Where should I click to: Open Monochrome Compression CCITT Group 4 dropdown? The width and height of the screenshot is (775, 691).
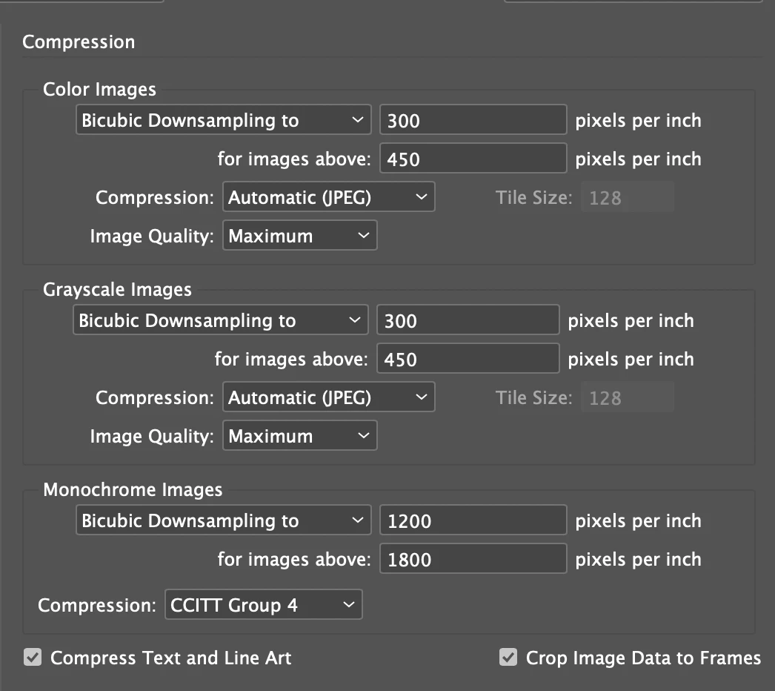(262, 605)
